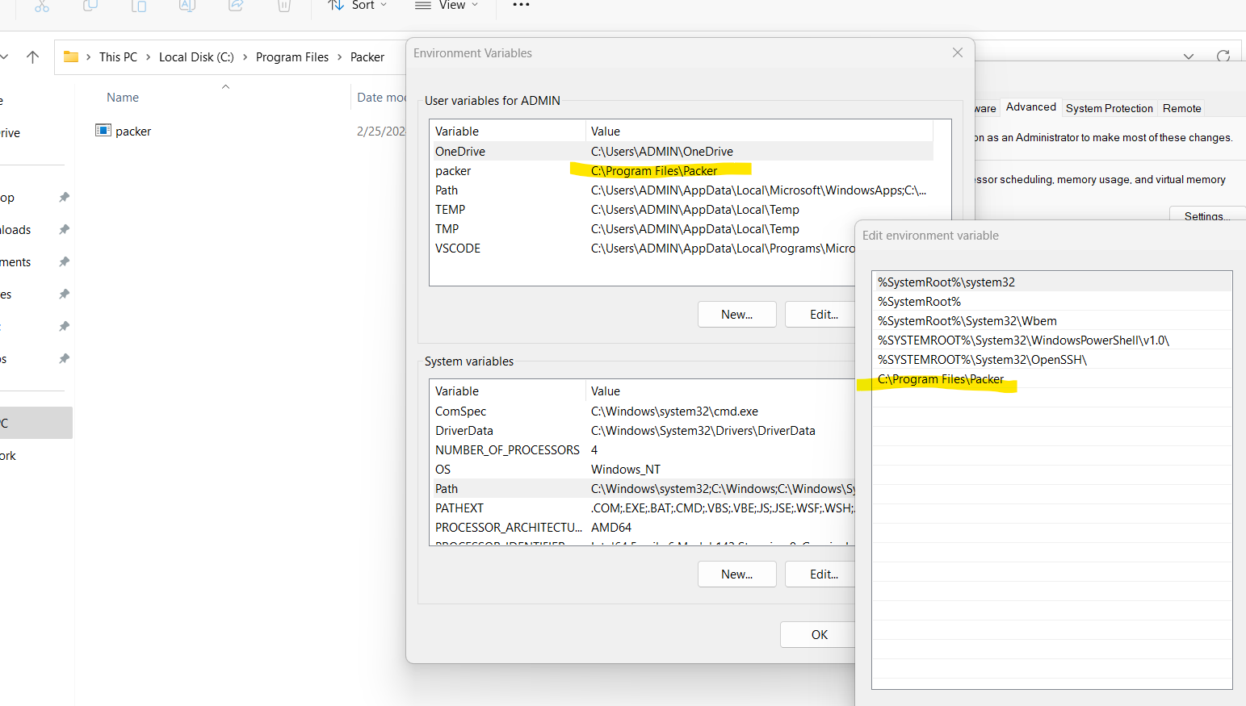Sort files by the Name column header
The height and width of the screenshot is (706, 1246).
click(123, 98)
